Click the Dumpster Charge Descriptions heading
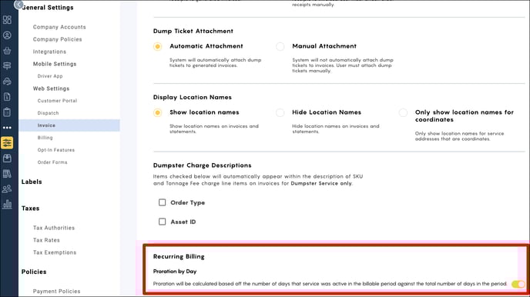 (x=202, y=165)
